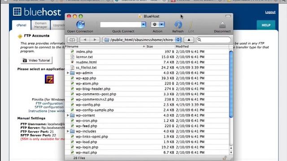Screen dimensions: 287x161
Task: Toggle the bookmarks book icon
Action: (72, 40)
